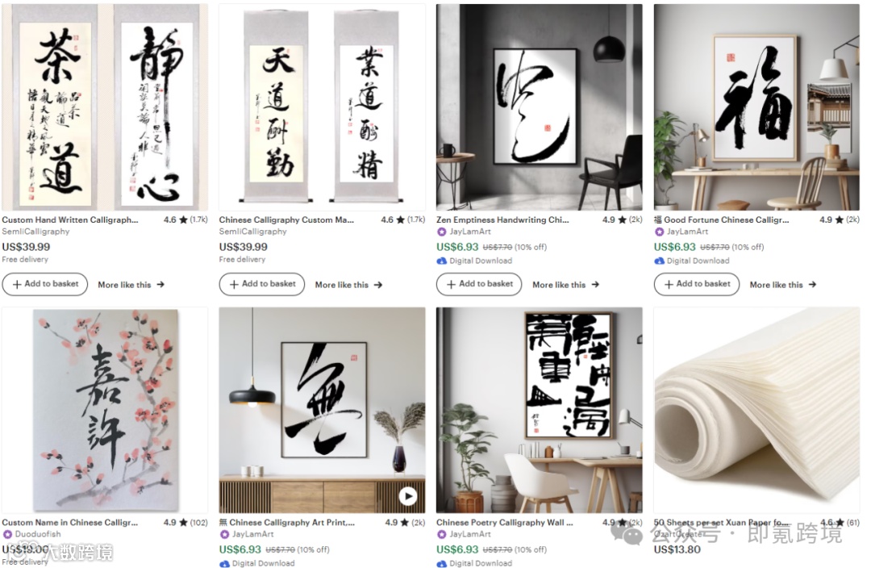Open the Chinese Poetry Calligraphy Wall image
871x568 pixels.
[x=540, y=410]
